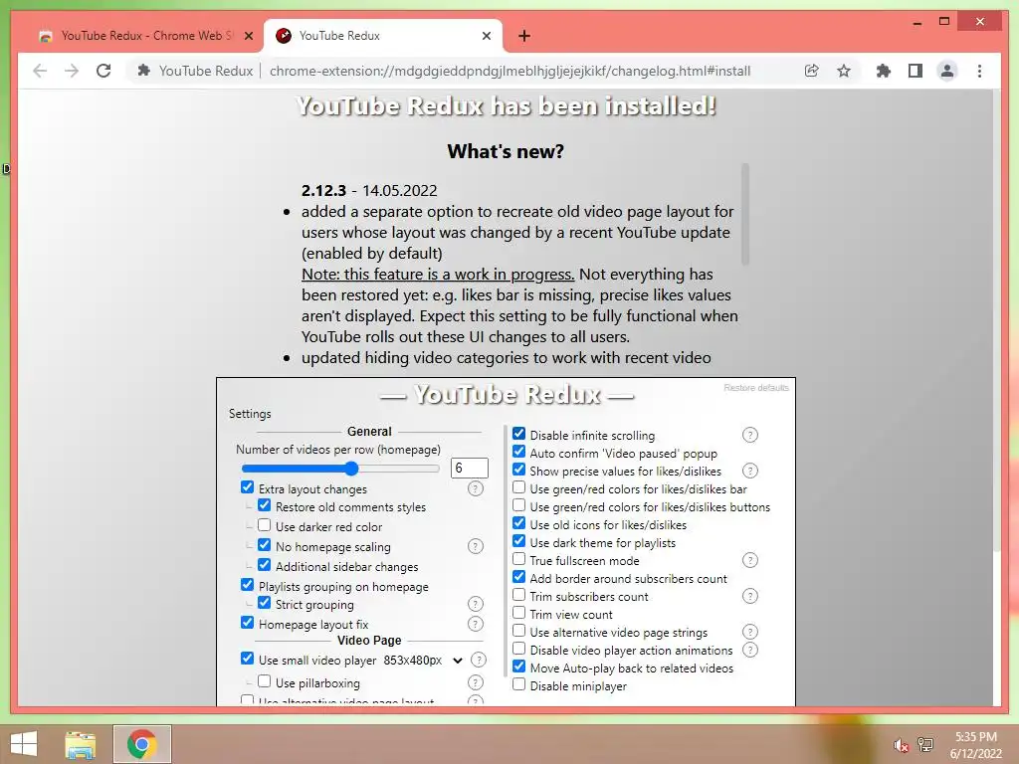This screenshot has width=1019, height=764.
Task: Show help for Use small video player
Action: click(x=479, y=661)
